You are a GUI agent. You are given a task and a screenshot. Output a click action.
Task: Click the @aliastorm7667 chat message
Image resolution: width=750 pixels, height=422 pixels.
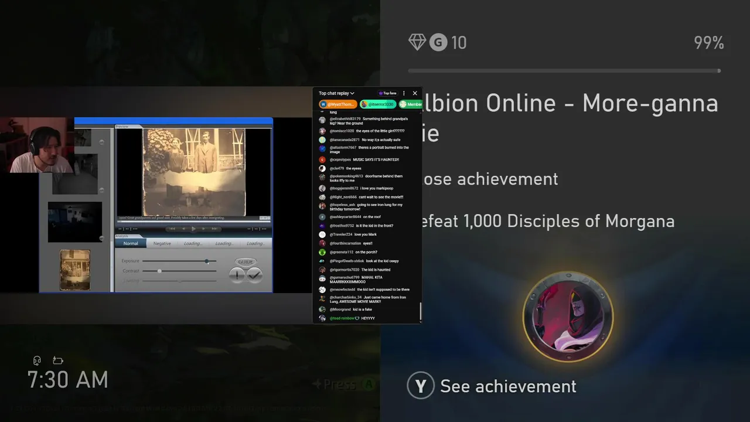pos(369,149)
